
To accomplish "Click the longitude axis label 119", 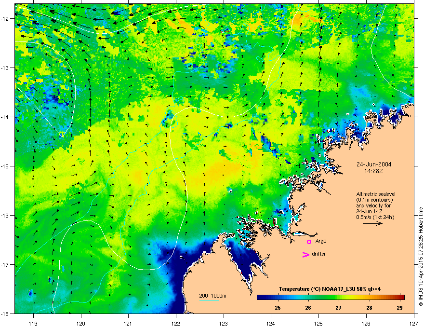I will pyautogui.click(x=33, y=323).
